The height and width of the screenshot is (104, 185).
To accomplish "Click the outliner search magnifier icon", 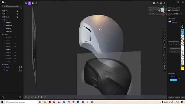I will tap(20, 97).
